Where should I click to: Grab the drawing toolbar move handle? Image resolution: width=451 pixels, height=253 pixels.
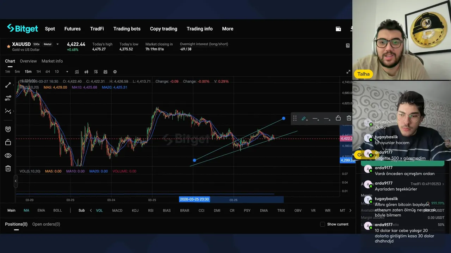[295, 118]
